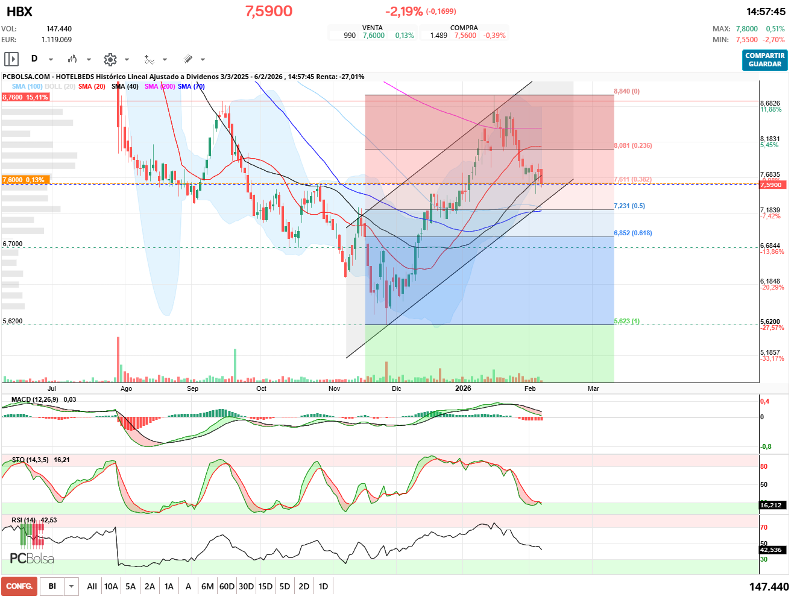Image resolution: width=797 pixels, height=599 pixels.
Task: Click the MIN value 7,5500
Action: point(747,40)
